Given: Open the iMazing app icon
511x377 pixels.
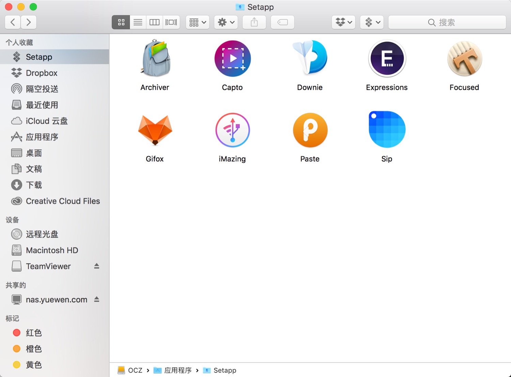Looking at the screenshot, I should pos(232,130).
